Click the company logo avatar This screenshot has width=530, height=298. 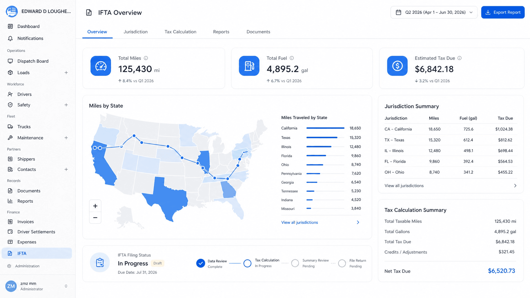(12, 11)
